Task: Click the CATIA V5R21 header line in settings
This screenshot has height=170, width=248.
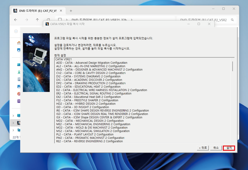Action: (x=64, y=59)
